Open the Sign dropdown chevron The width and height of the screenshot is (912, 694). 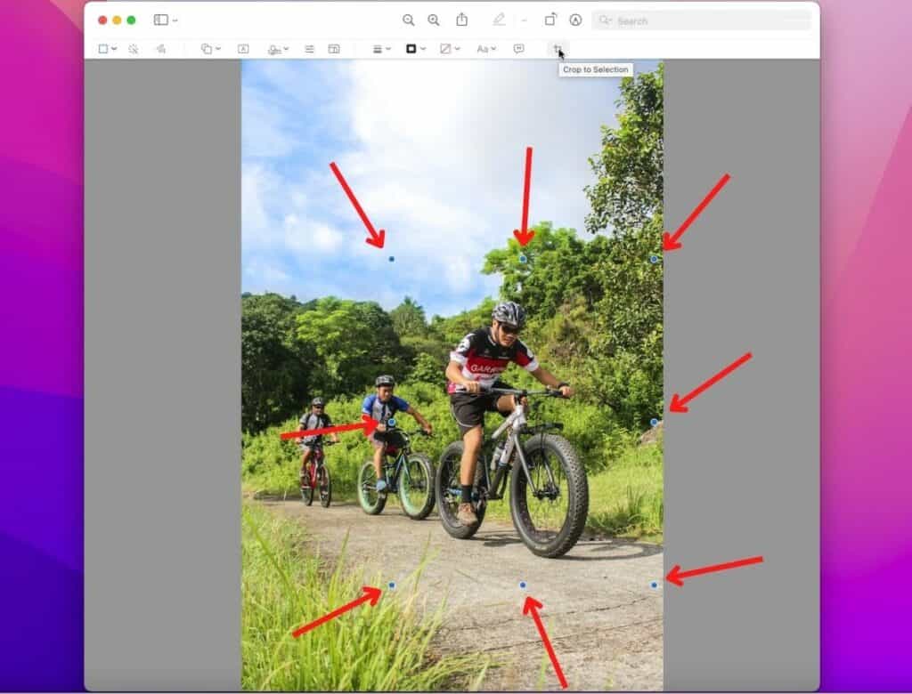pos(286,49)
